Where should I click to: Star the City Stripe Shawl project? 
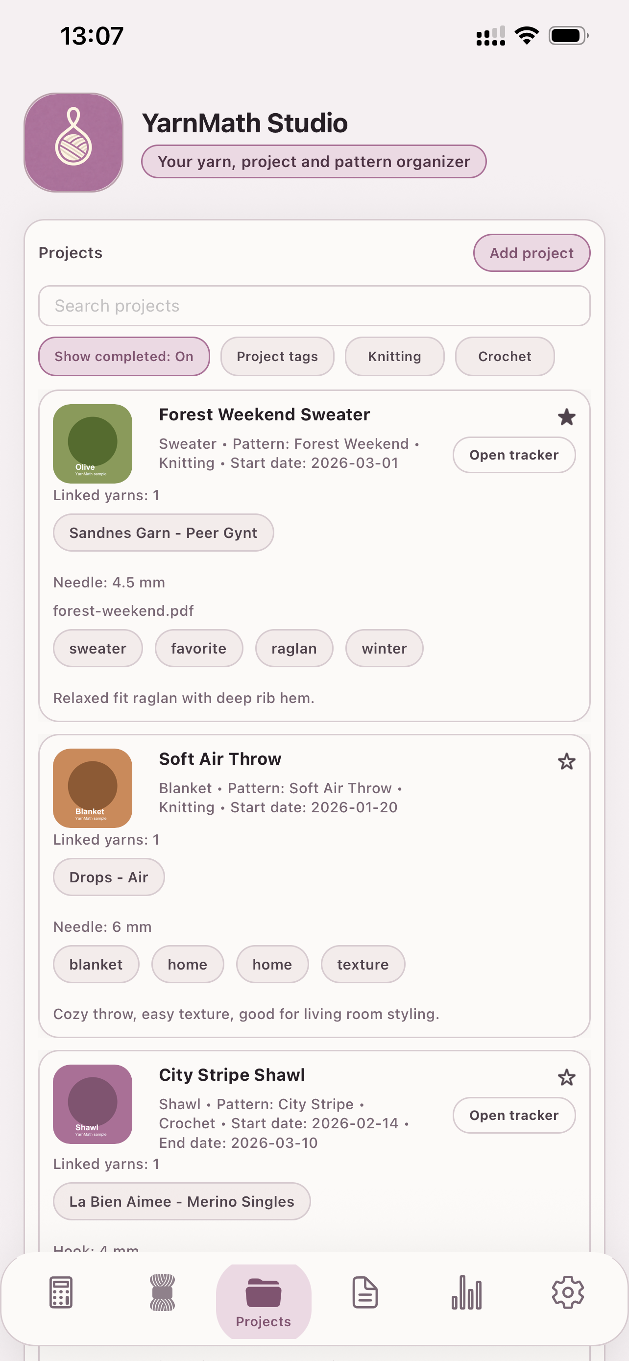(x=566, y=1078)
